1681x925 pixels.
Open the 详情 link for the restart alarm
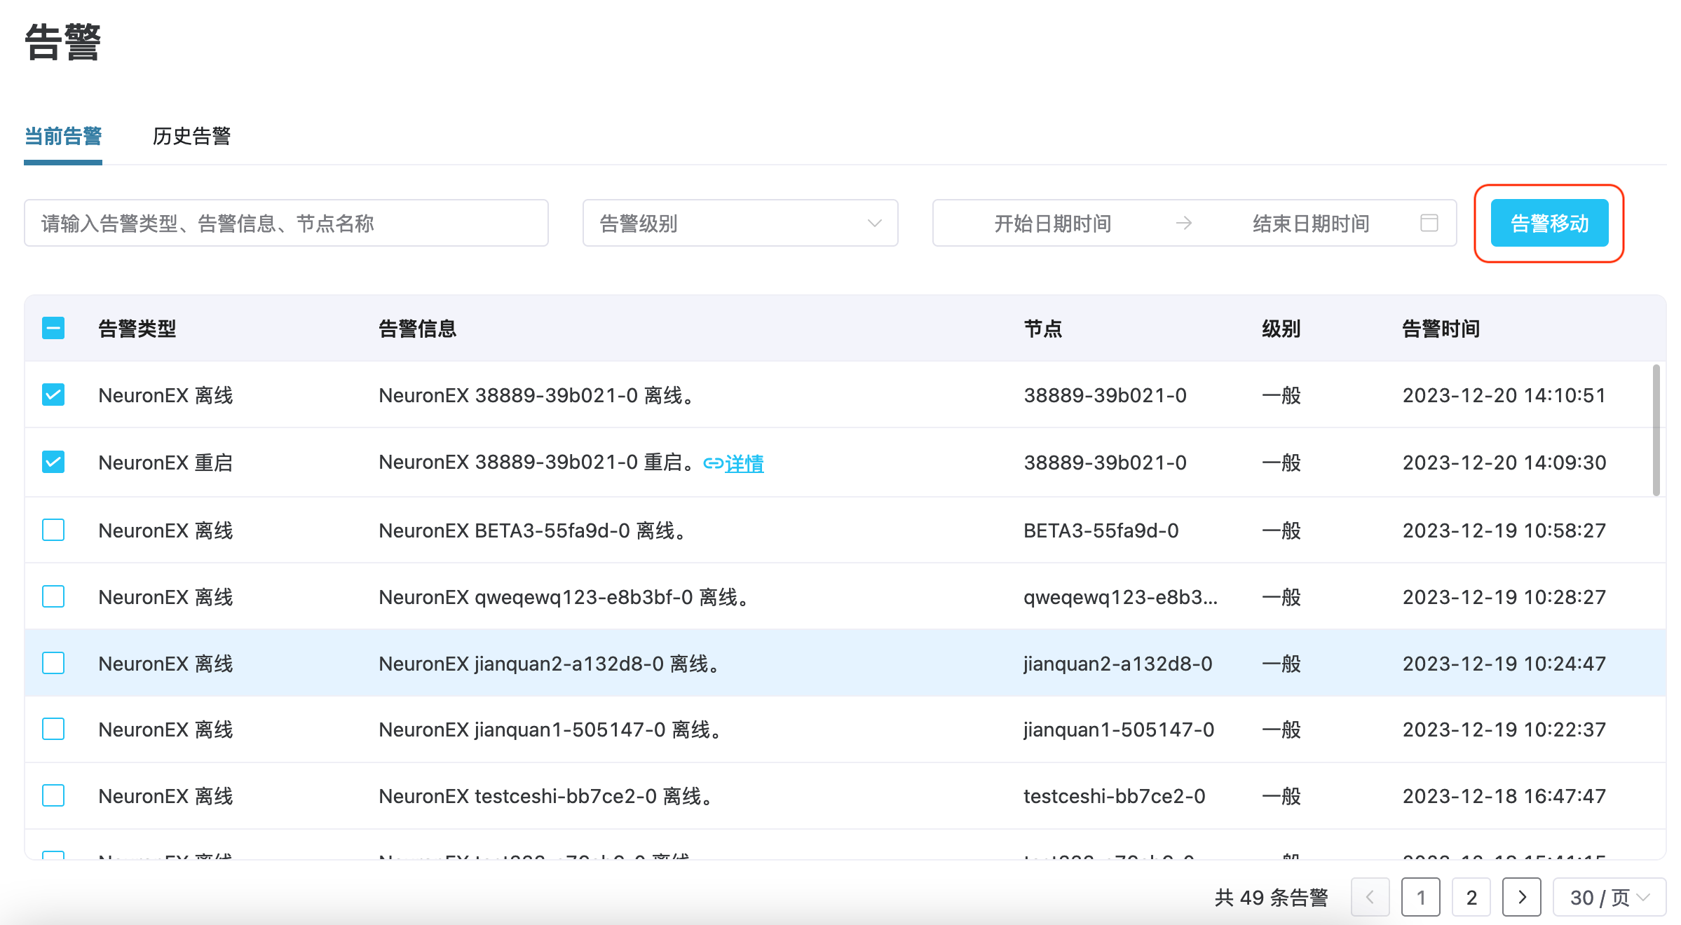coord(744,463)
